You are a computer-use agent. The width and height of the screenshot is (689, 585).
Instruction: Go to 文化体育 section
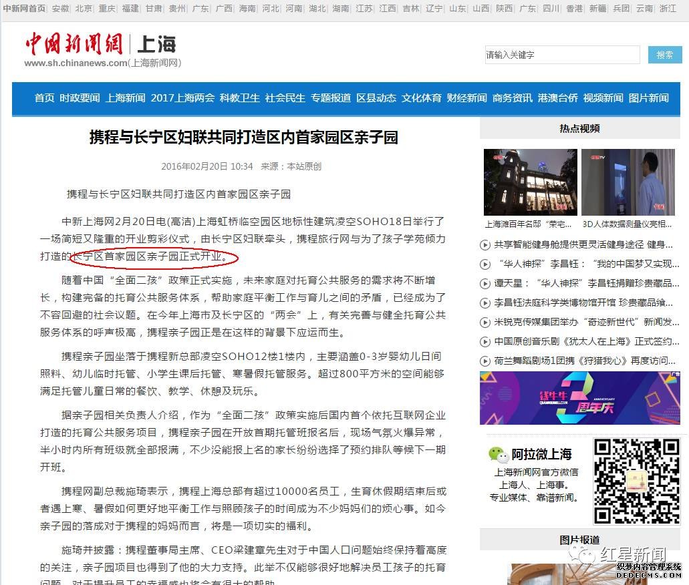422,98
